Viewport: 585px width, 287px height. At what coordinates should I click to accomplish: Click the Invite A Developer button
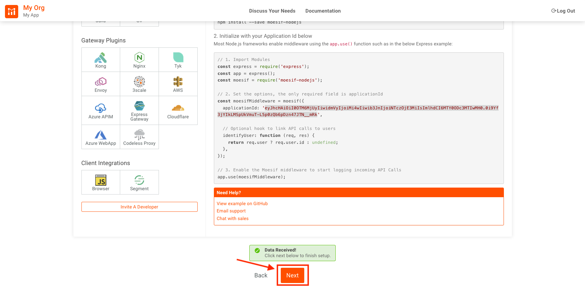pyautogui.click(x=139, y=207)
